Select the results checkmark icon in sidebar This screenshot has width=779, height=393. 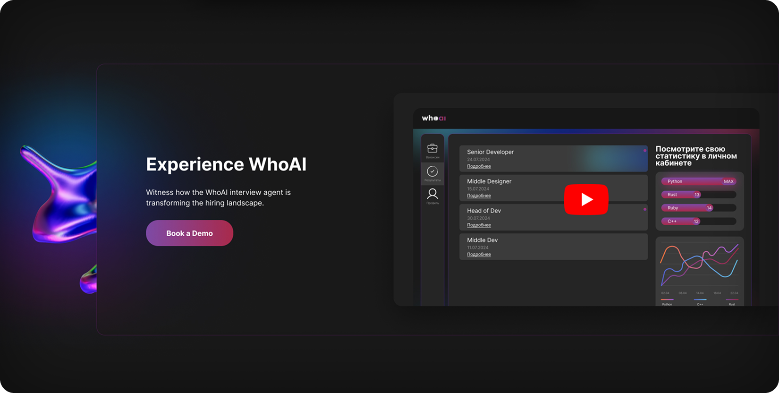pos(432,171)
